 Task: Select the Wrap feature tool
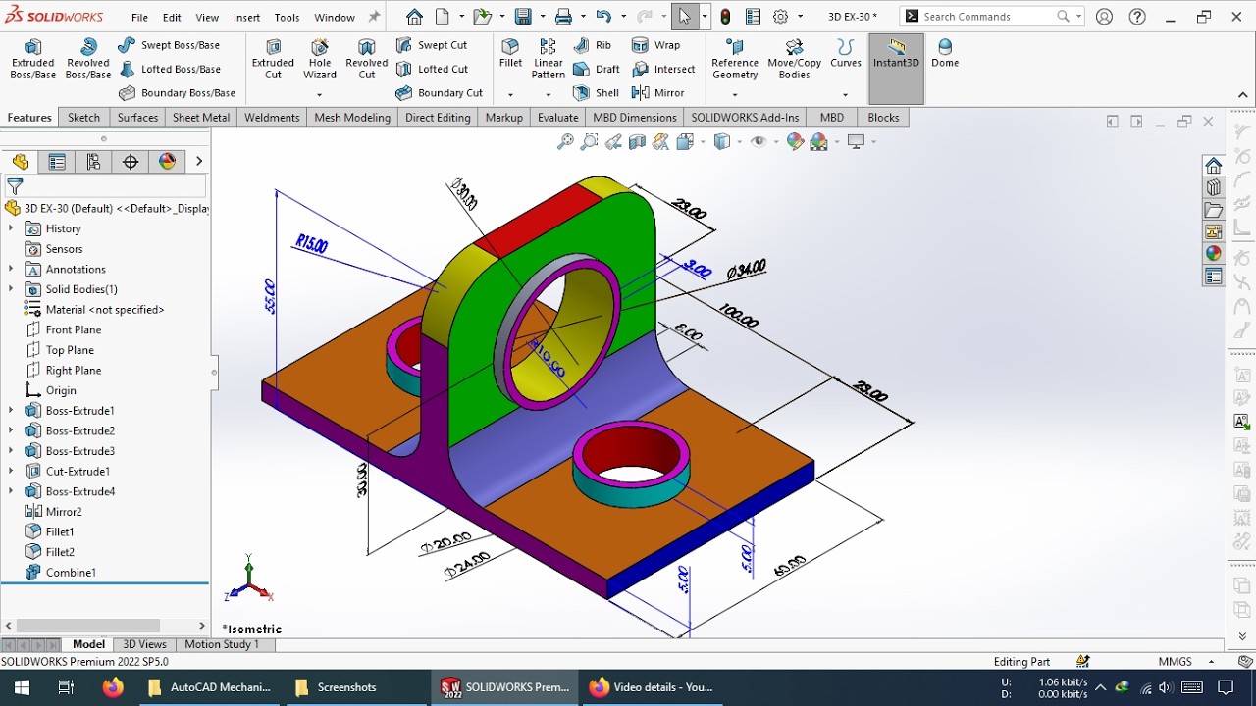(656, 45)
